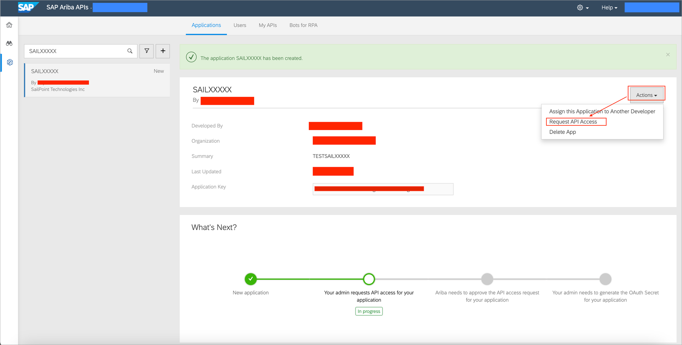Open the cube applications sidebar icon
The width and height of the screenshot is (682, 345).
pos(10,62)
